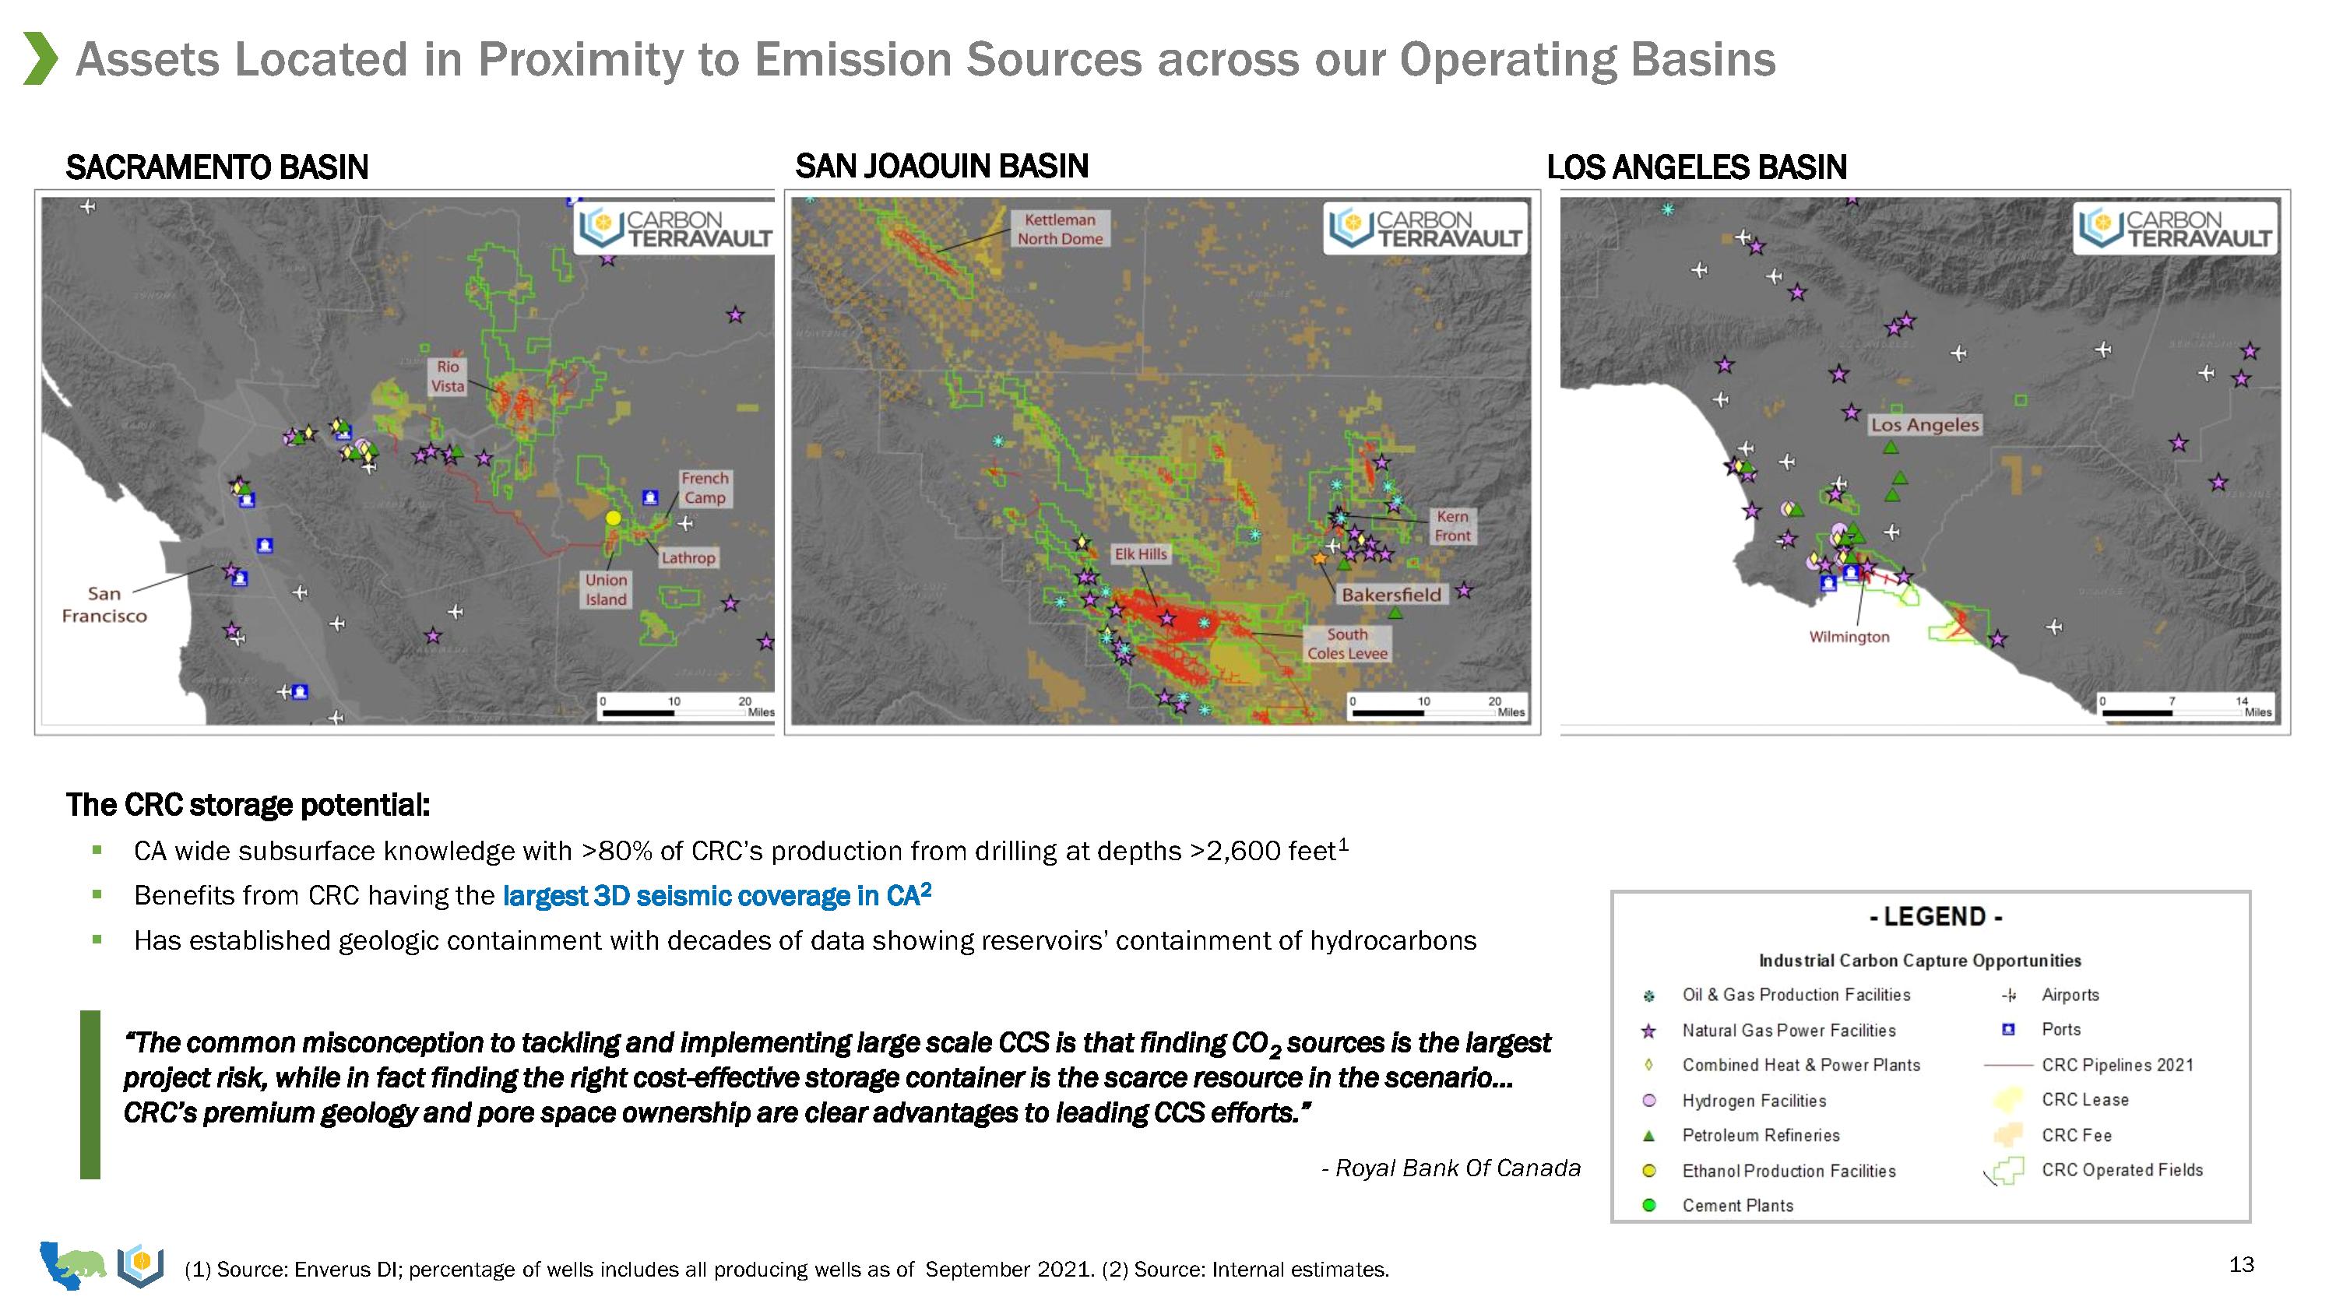Click the Ports legend icon
The image size is (2336, 1314).
pos(2007,1029)
